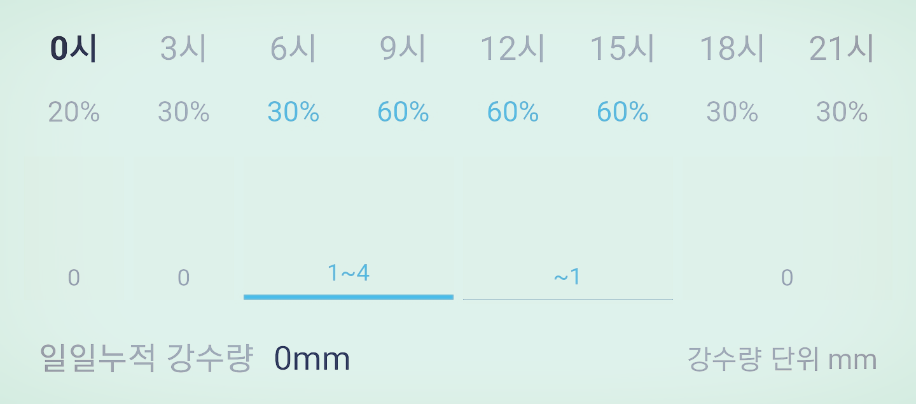
Task: Select the 21시 time label
Action: point(842,49)
